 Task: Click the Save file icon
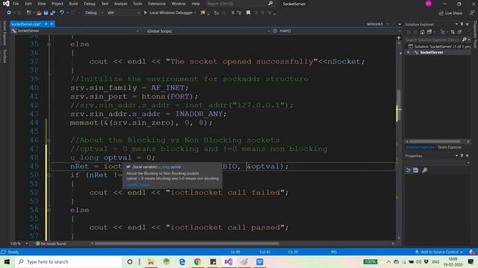[46, 13]
